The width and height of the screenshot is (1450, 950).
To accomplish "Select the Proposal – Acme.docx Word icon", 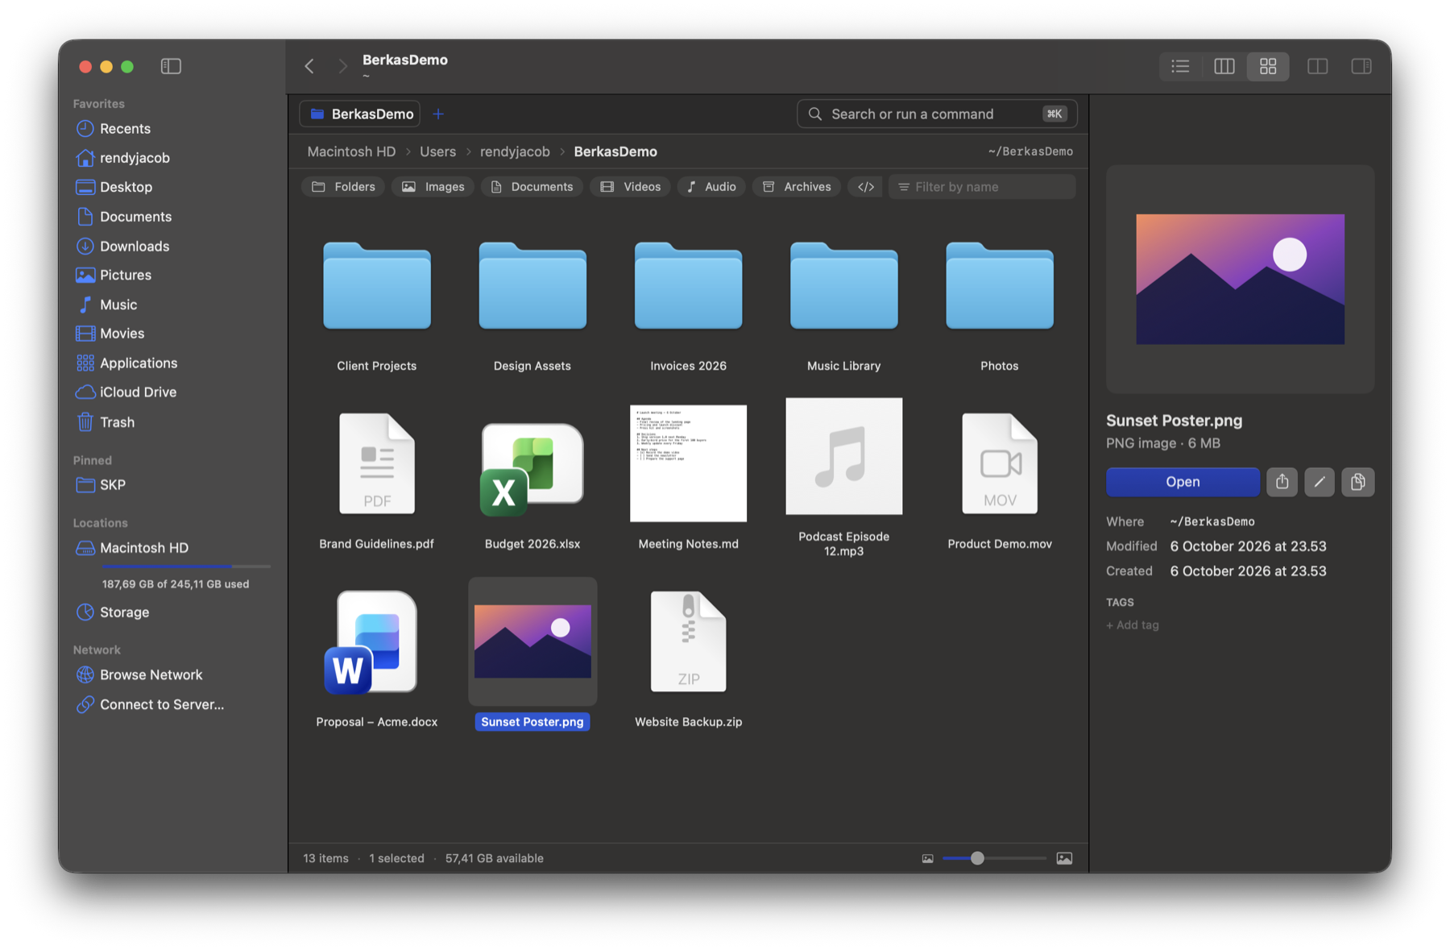I will [x=371, y=642].
